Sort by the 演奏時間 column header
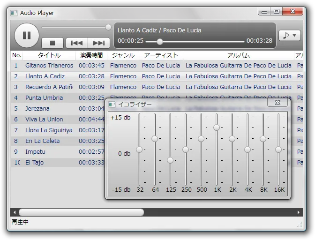315x240 pixels. tap(91, 55)
